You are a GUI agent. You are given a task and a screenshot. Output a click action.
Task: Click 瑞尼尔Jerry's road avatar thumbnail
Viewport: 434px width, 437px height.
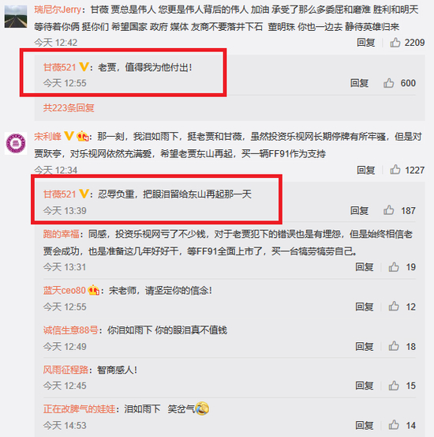pyautogui.click(x=16, y=17)
